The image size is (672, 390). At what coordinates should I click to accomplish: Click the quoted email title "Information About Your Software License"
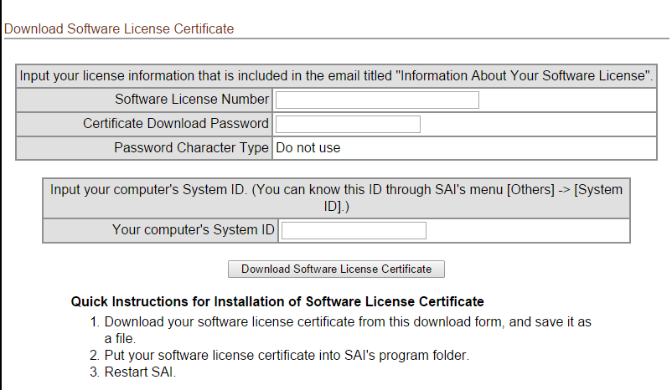(x=525, y=76)
